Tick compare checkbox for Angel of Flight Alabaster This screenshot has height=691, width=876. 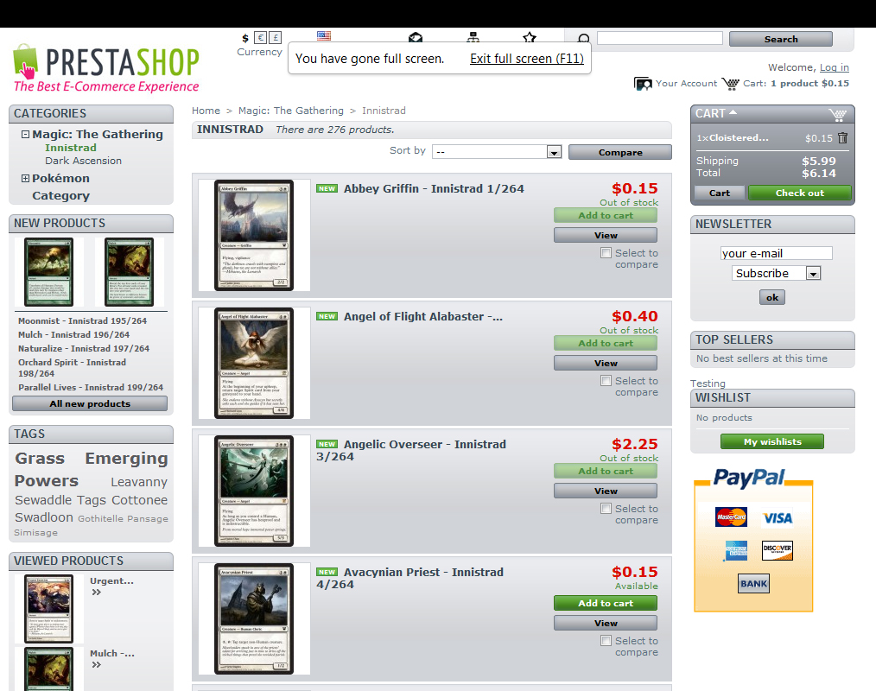click(x=606, y=380)
